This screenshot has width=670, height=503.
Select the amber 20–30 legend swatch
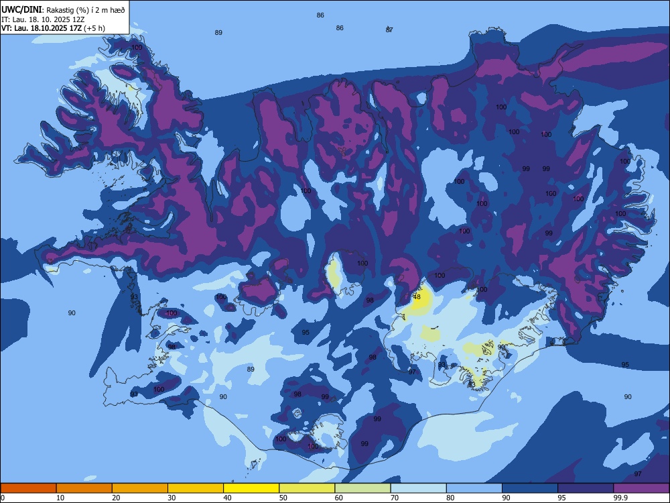click(140, 488)
